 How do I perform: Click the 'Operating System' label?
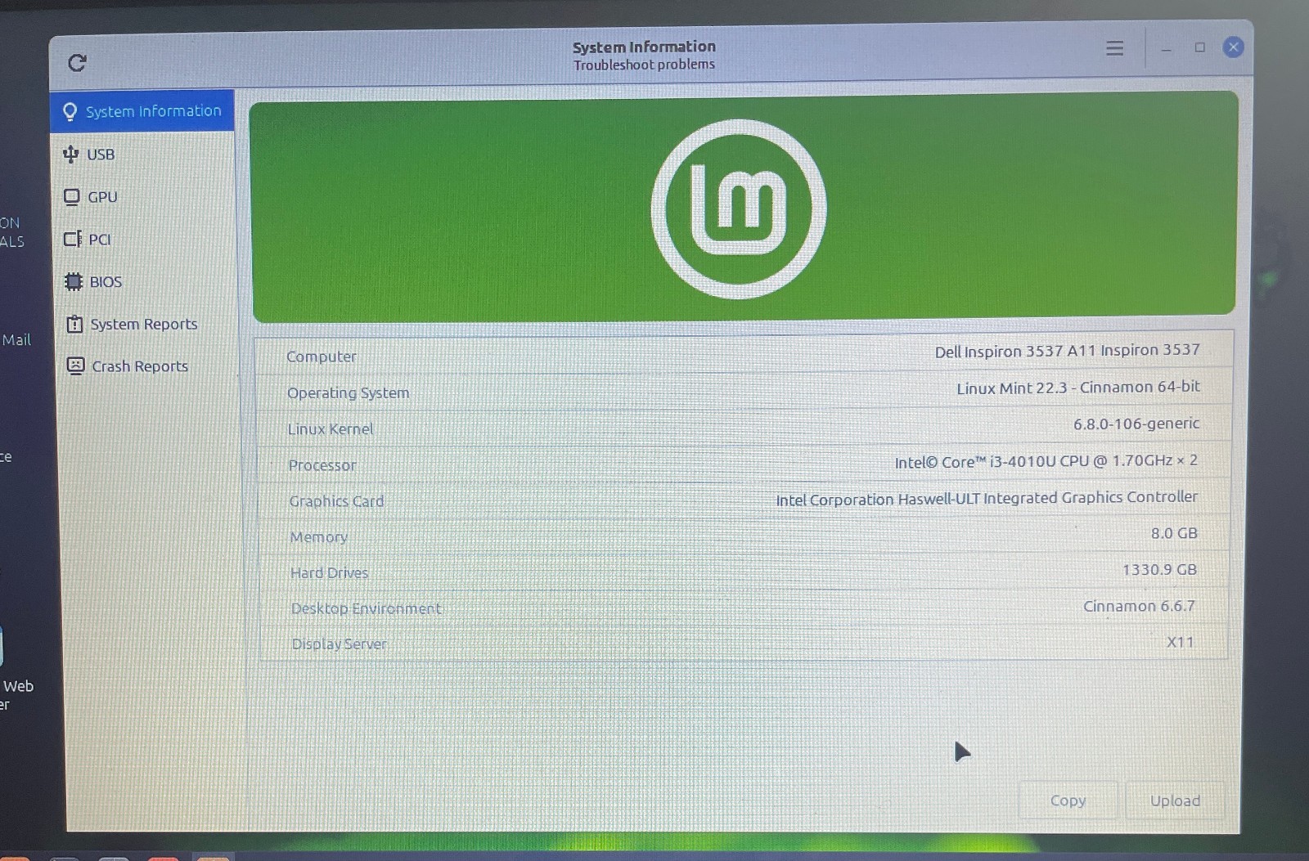(348, 392)
